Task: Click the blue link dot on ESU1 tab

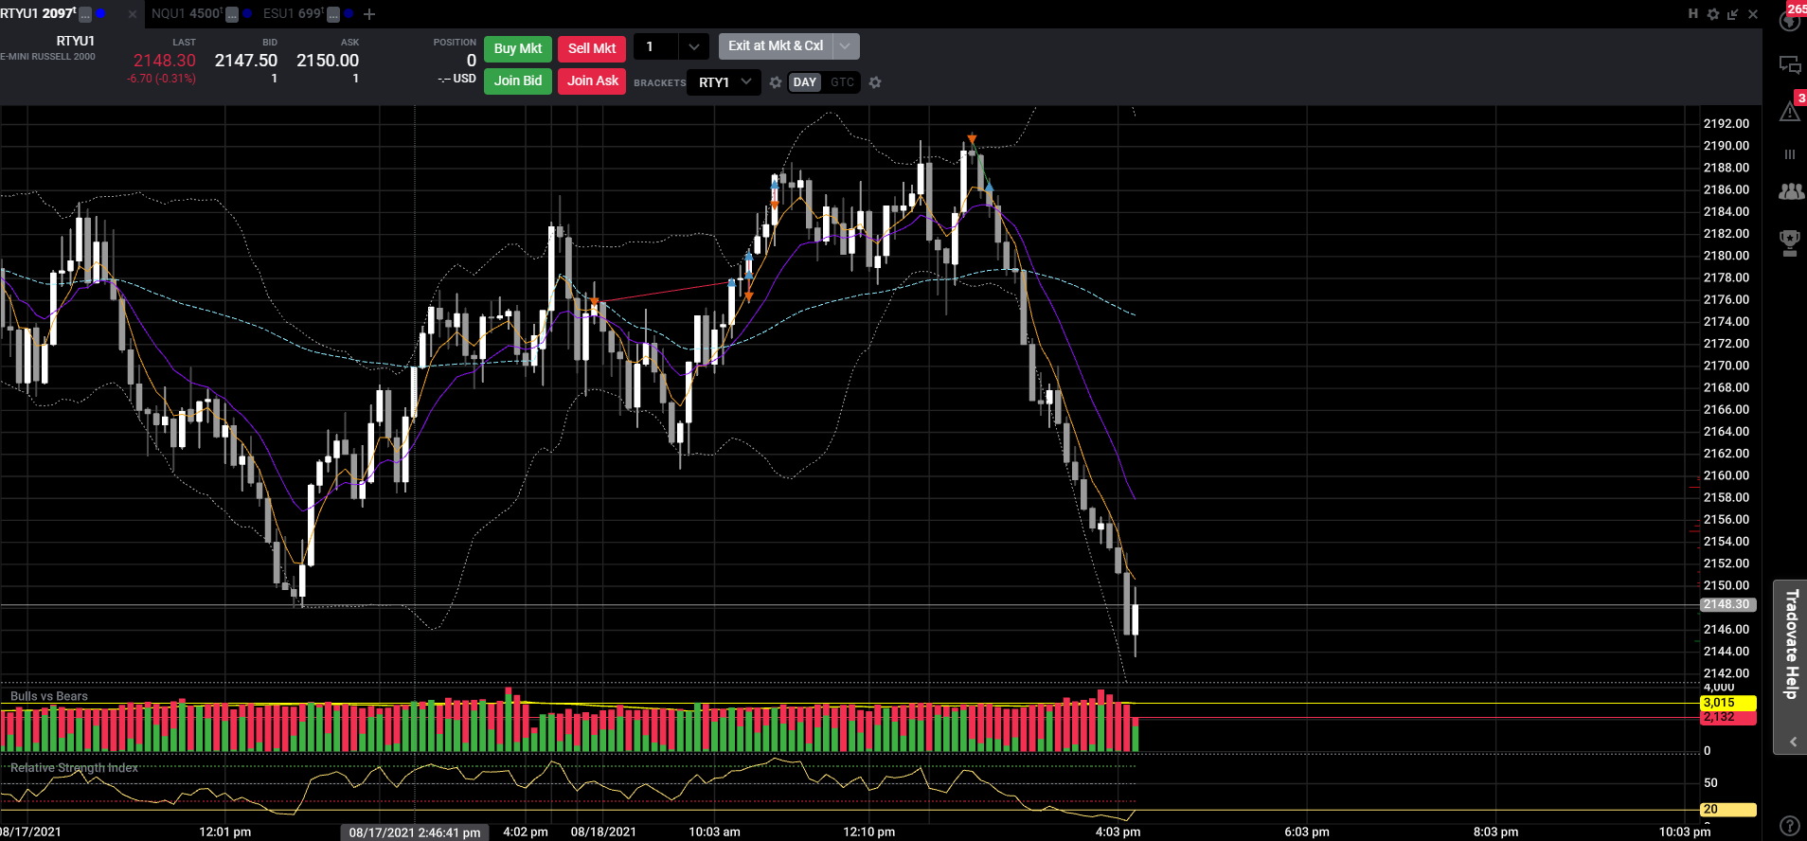Action: (349, 14)
